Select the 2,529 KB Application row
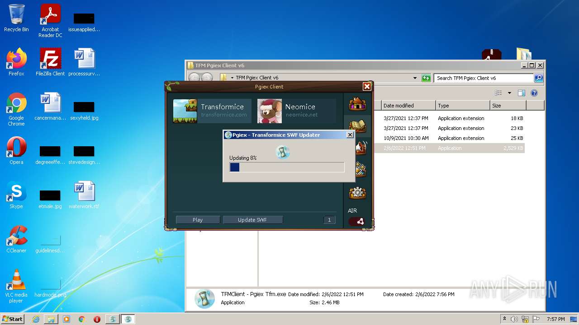This screenshot has height=325, width=579. point(449,148)
